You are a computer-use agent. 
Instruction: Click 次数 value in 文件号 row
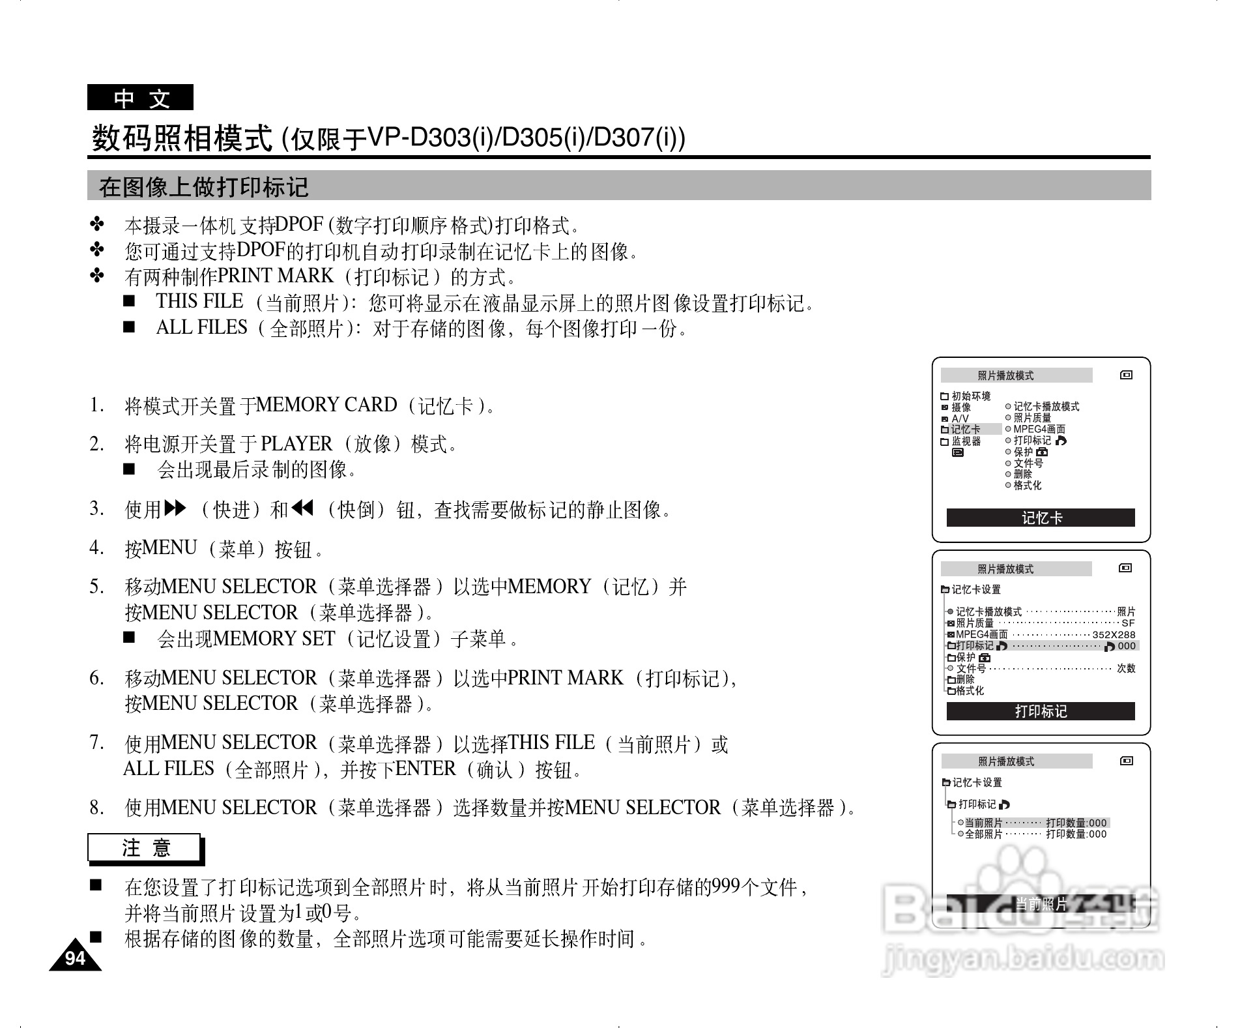click(1127, 668)
